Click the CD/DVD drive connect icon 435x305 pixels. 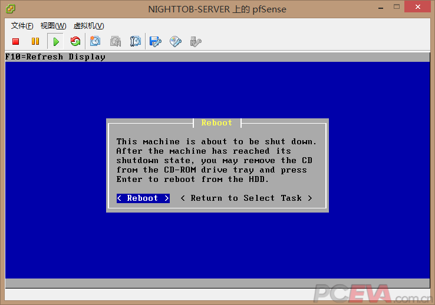pos(176,41)
